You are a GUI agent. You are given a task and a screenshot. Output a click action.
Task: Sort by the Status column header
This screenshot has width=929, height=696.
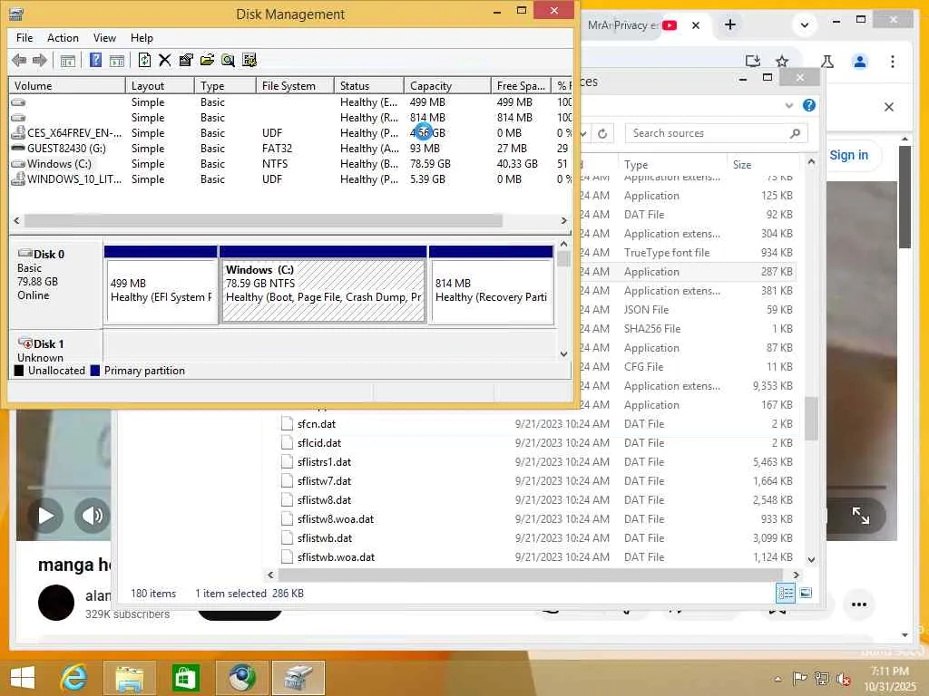point(369,86)
